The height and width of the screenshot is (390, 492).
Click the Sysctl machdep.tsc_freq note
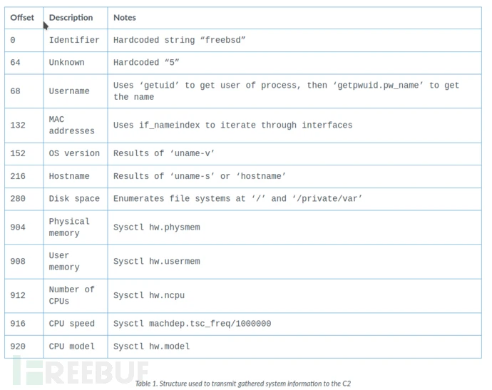pos(192,324)
